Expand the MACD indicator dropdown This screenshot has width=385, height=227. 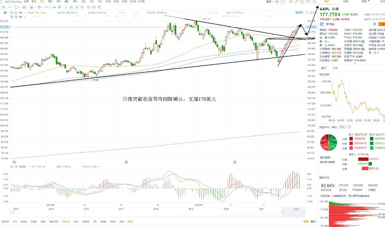(28, 167)
